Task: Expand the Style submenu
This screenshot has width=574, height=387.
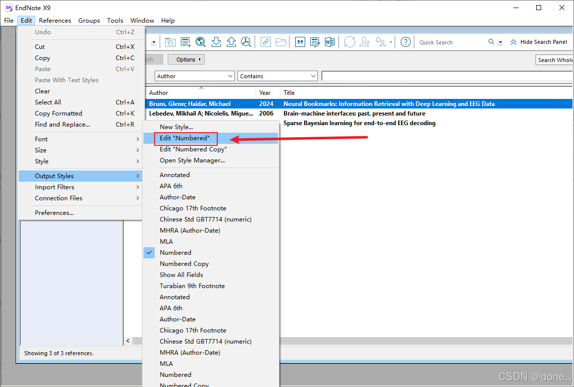Action: (x=80, y=161)
